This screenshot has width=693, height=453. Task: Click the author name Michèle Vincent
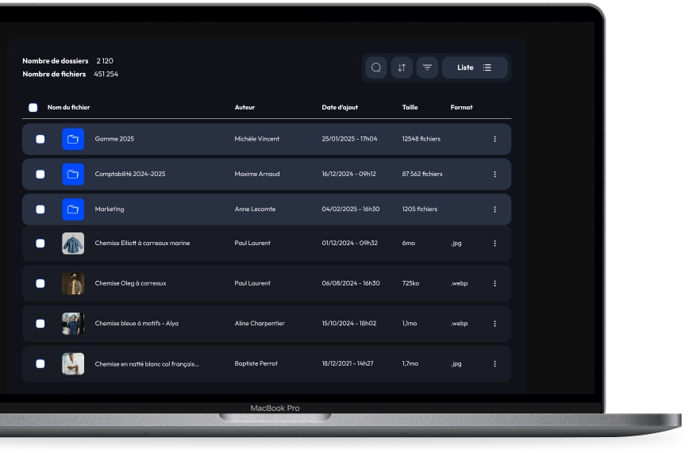tap(257, 140)
